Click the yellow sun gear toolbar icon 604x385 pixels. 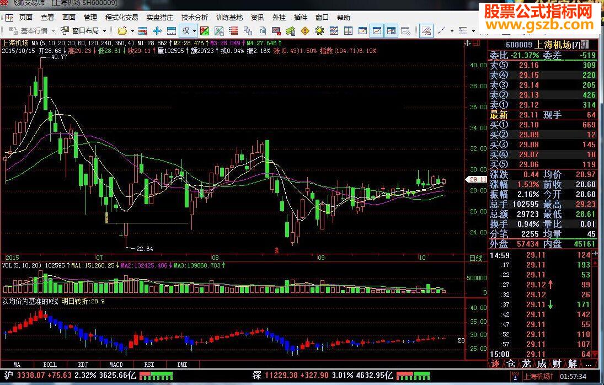[318, 30]
